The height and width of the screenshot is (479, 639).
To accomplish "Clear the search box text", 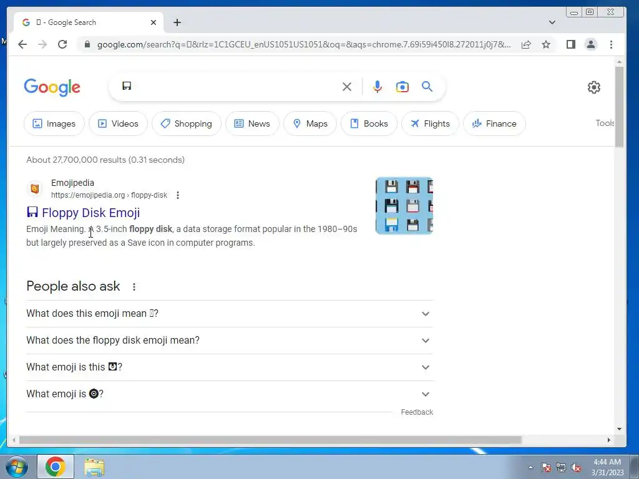I will pyautogui.click(x=347, y=87).
